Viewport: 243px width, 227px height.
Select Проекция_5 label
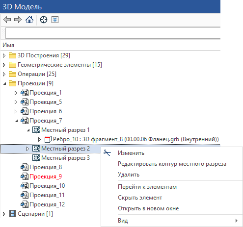pos(46,102)
